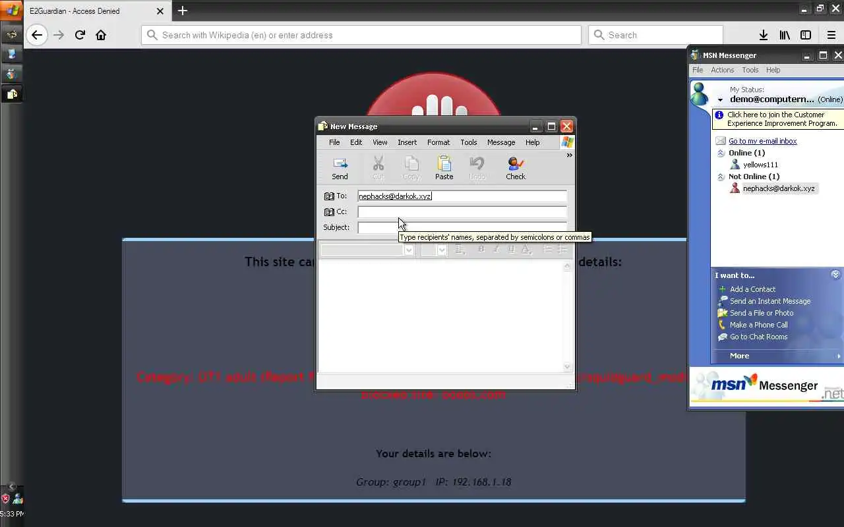This screenshot has width=844, height=527.
Task: Paste using the clipboard toolbar icon
Action: [444, 168]
